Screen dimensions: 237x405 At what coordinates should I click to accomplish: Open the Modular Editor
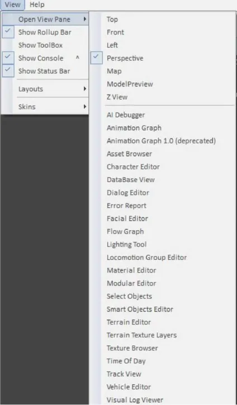point(163,283)
